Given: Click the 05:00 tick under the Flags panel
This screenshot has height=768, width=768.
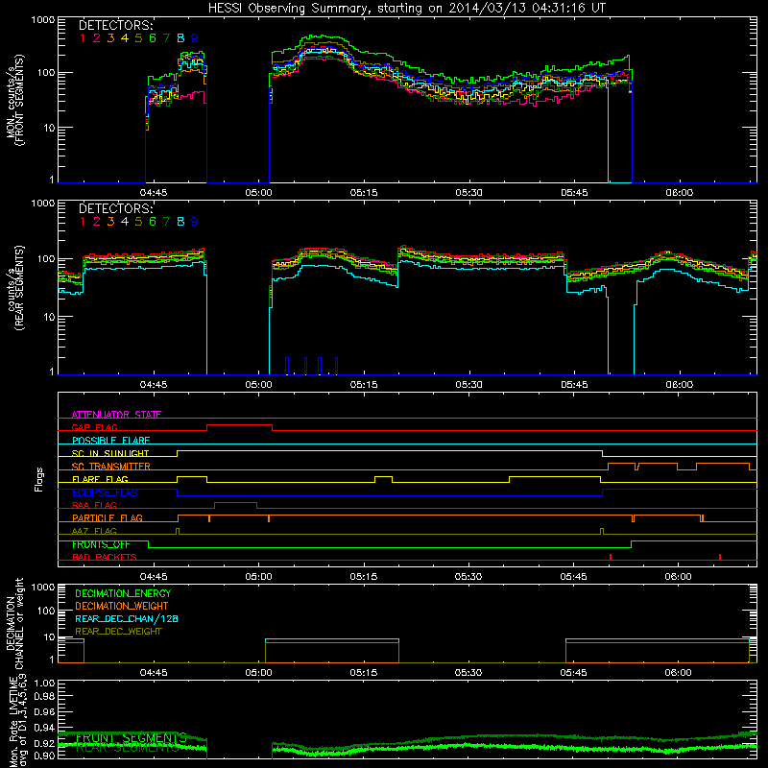Looking at the screenshot, I should point(258,577).
